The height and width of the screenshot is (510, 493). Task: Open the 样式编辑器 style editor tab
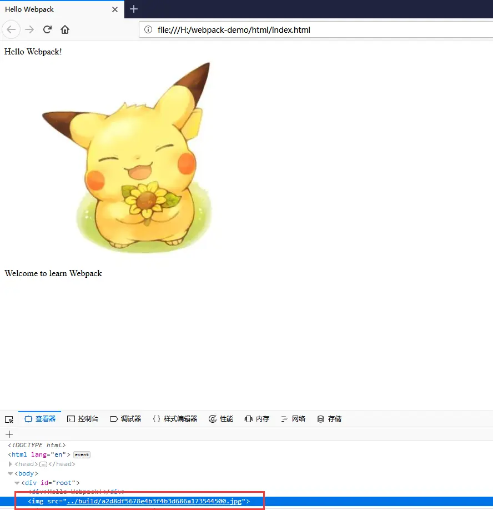(175, 419)
